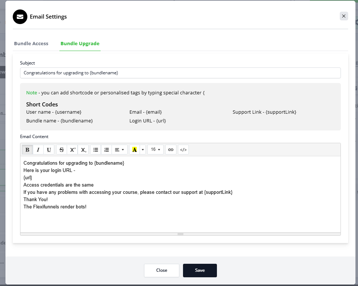Click the green 'Note' label
This screenshot has width=358, height=286.
(31, 93)
